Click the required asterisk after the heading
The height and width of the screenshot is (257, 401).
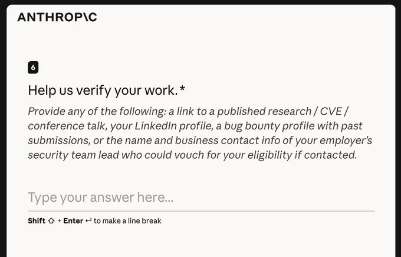click(x=182, y=89)
